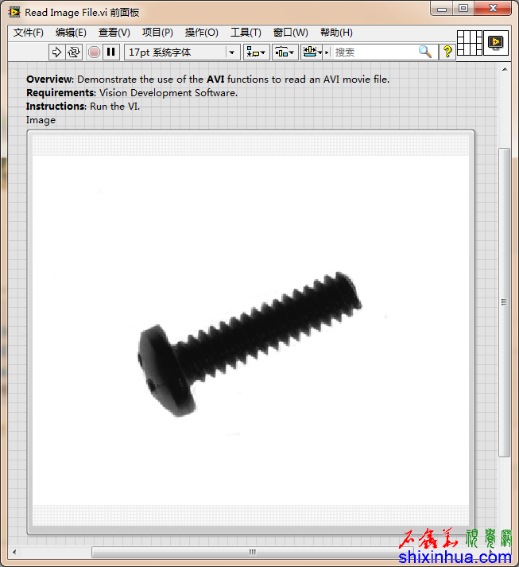519x567 pixels.
Task: Click inside the search field
Action: [374, 52]
